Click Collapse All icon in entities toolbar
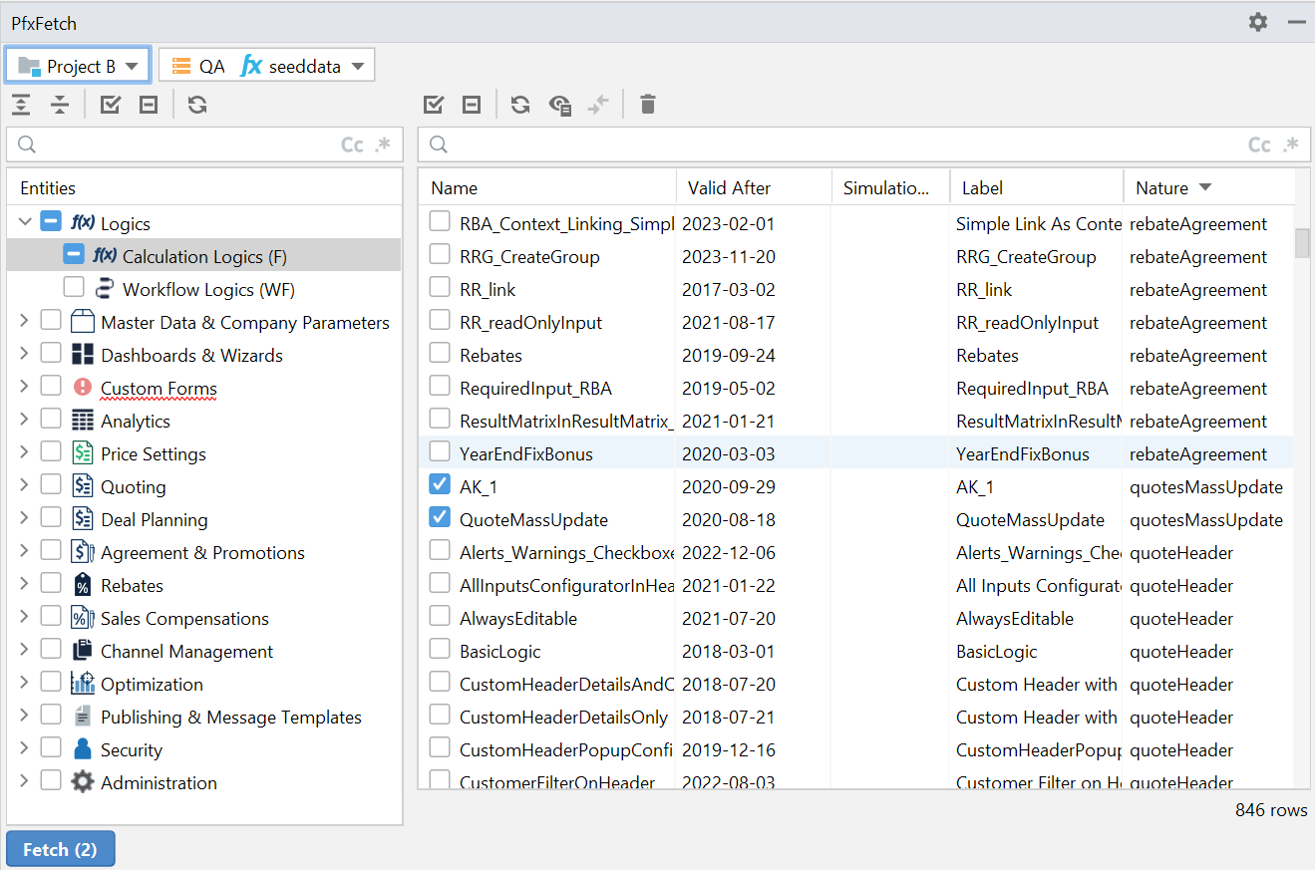This screenshot has width=1315, height=870. (x=60, y=105)
